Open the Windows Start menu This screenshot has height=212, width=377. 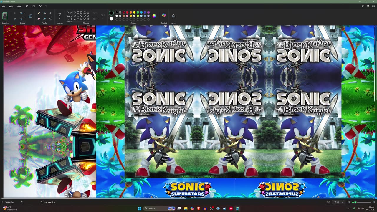[x=140, y=208]
